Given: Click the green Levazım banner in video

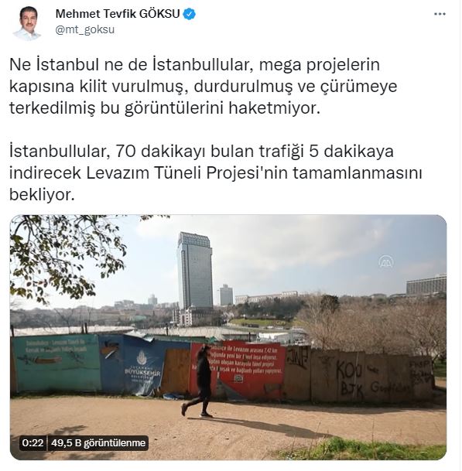Looking at the screenshot, I should 56,363.
